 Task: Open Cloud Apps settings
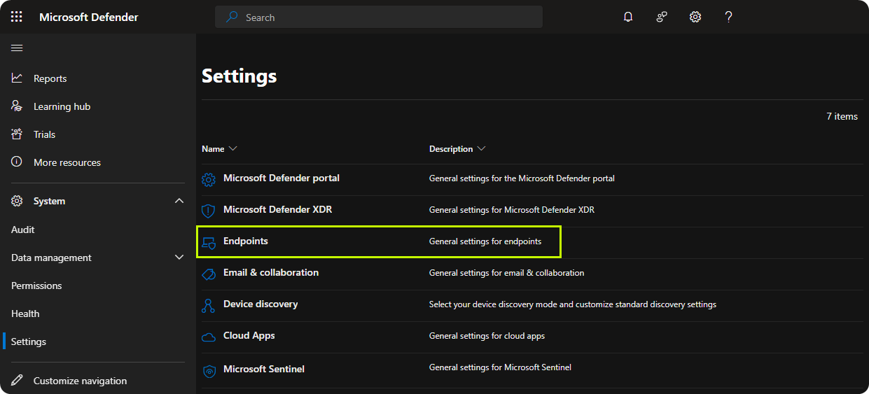tap(249, 335)
